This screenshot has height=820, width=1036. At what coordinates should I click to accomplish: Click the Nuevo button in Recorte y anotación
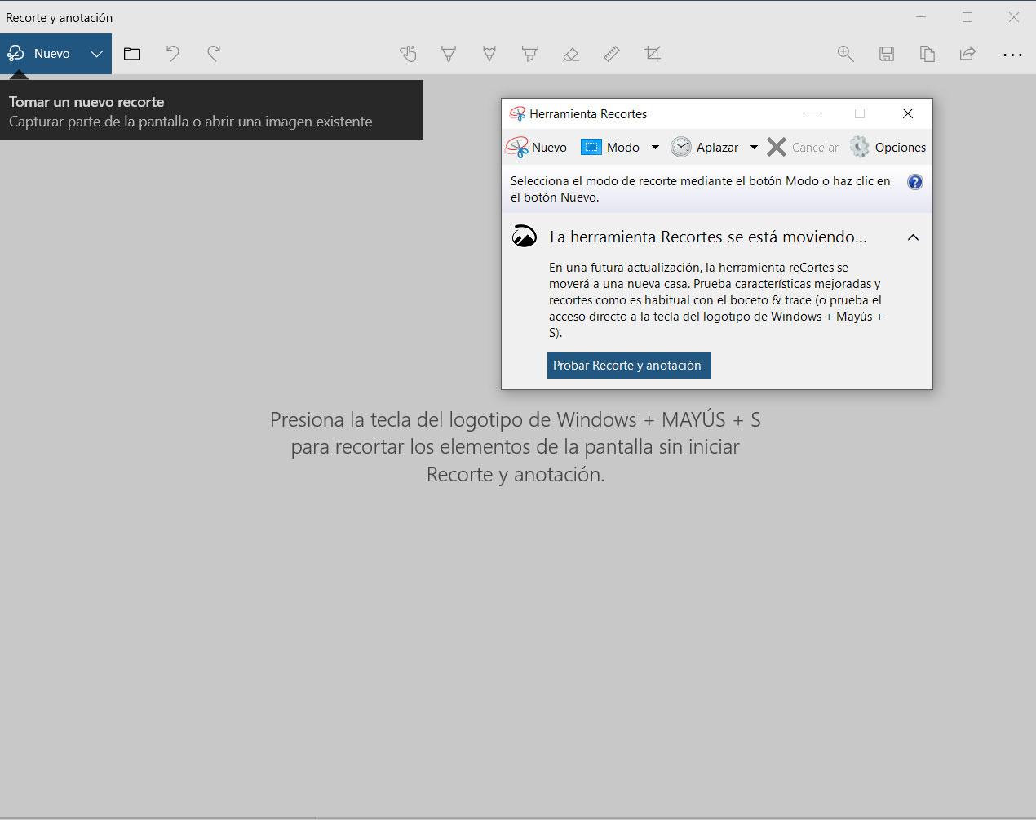click(x=40, y=54)
